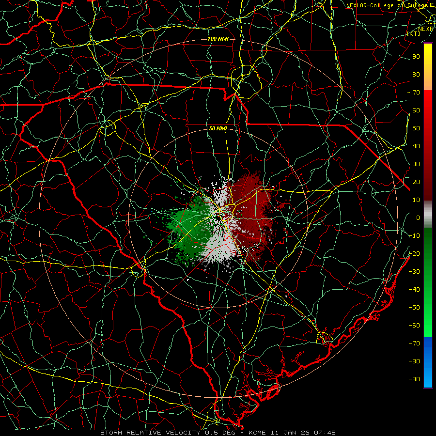Viewport: 436px width, 436px height.
Task: Select the 80 value on the velocity scale
Action: [x=416, y=75]
